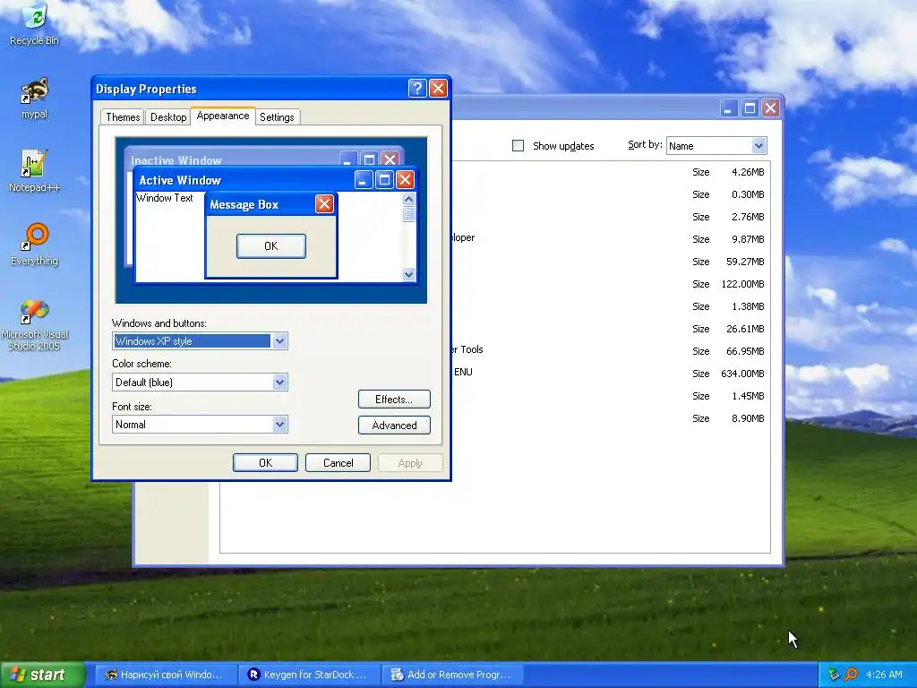The height and width of the screenshot is (688, 917).
Task: Click the 4.26MB size entry
Action: 748,172
